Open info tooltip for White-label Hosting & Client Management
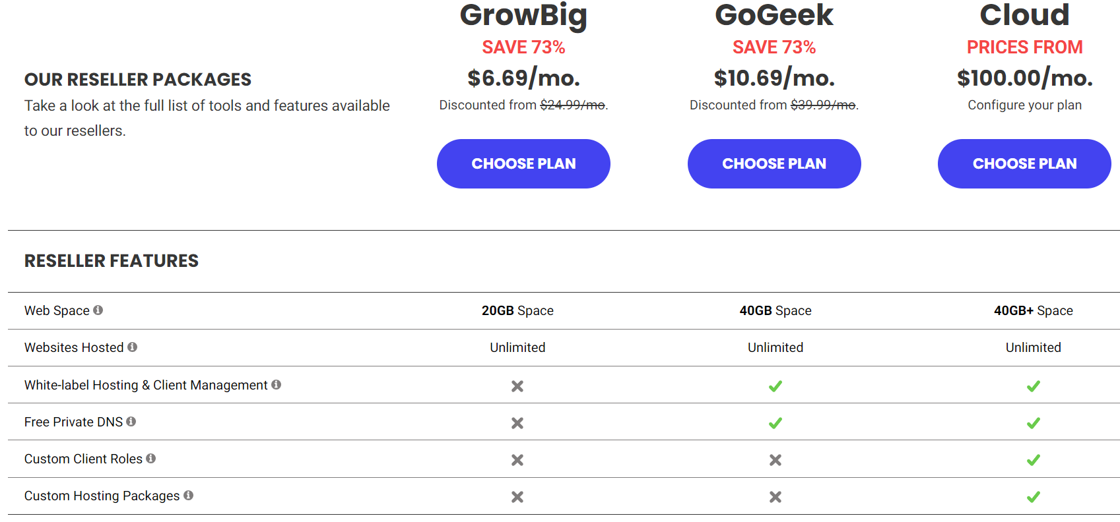Screen dimensions: 1120x522 pyautogui.click(x=276, y=384)
